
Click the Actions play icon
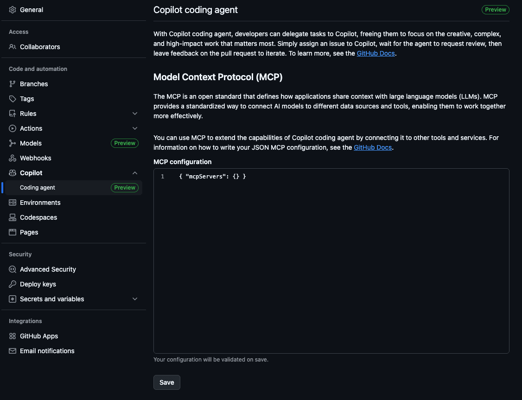click(x=13, y=128)
